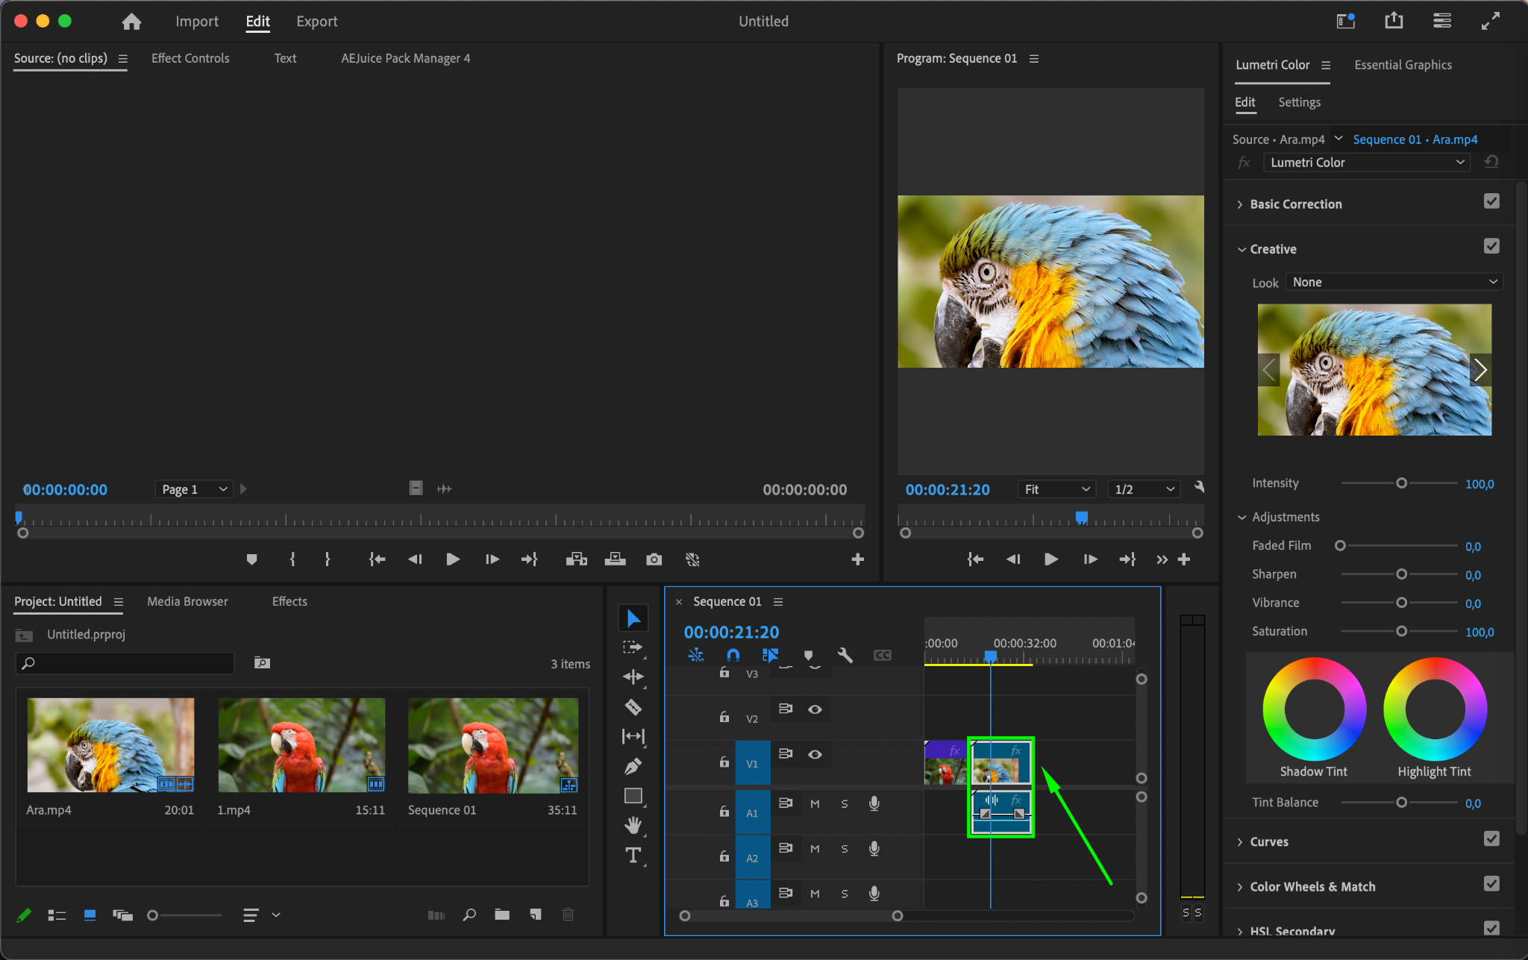This screenshot has height=960, width=1528.
Task: Click New Bin folder icon
Action: point(502,914)
